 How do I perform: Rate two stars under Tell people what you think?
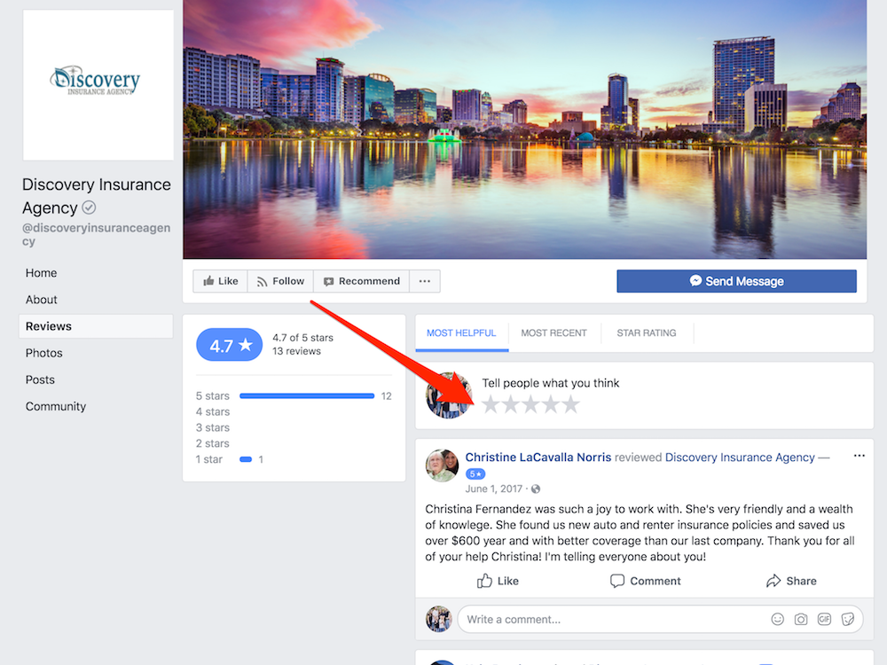(x=511, y=404)
